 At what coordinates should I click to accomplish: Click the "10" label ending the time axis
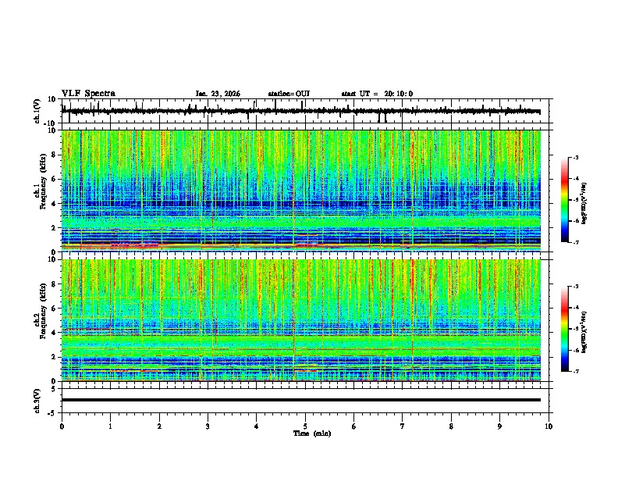point(549,426)
